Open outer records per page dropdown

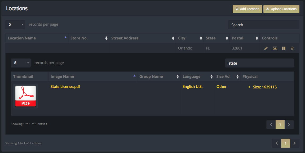tap(15, 25)
